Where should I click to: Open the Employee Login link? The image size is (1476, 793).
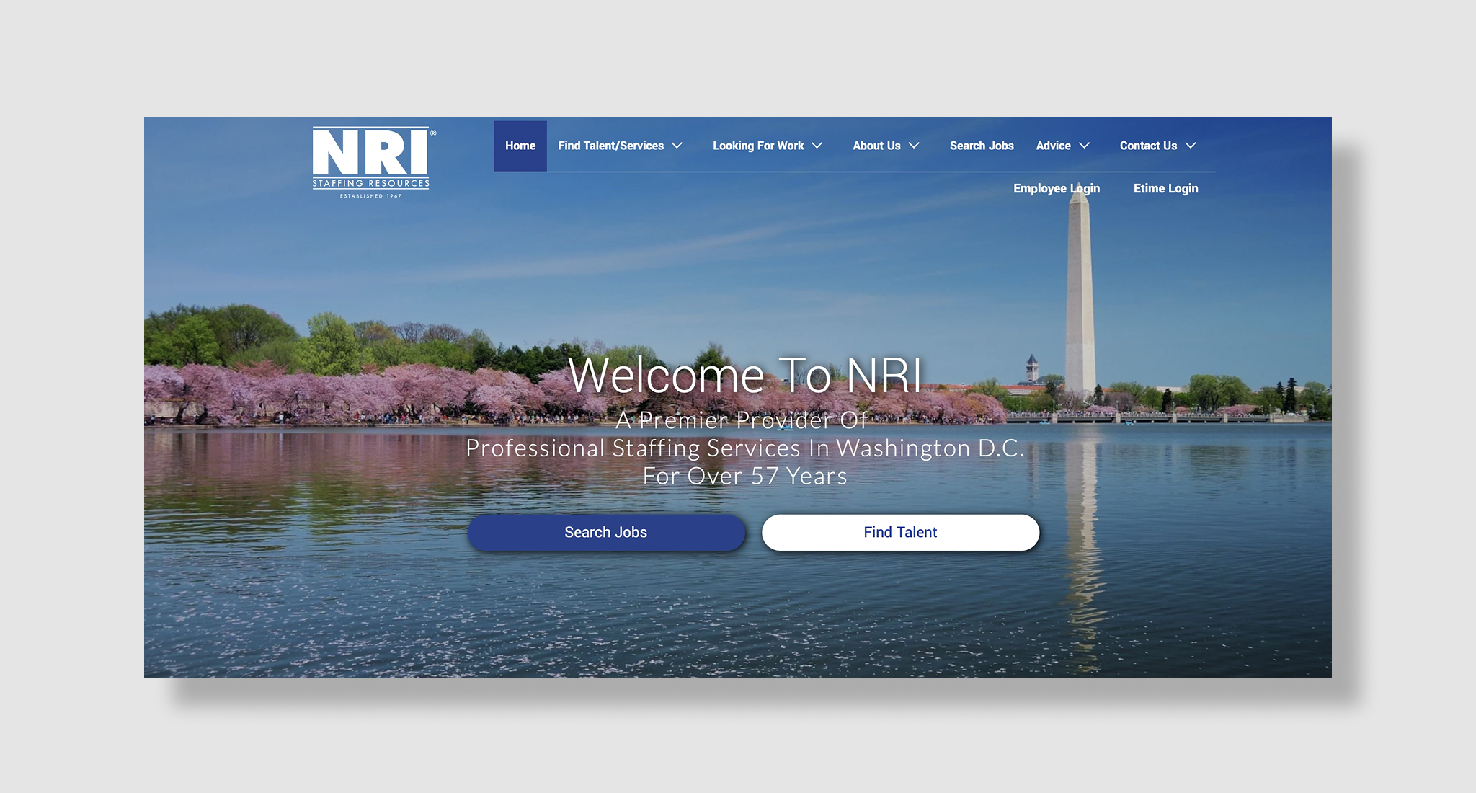(1057, 188)
